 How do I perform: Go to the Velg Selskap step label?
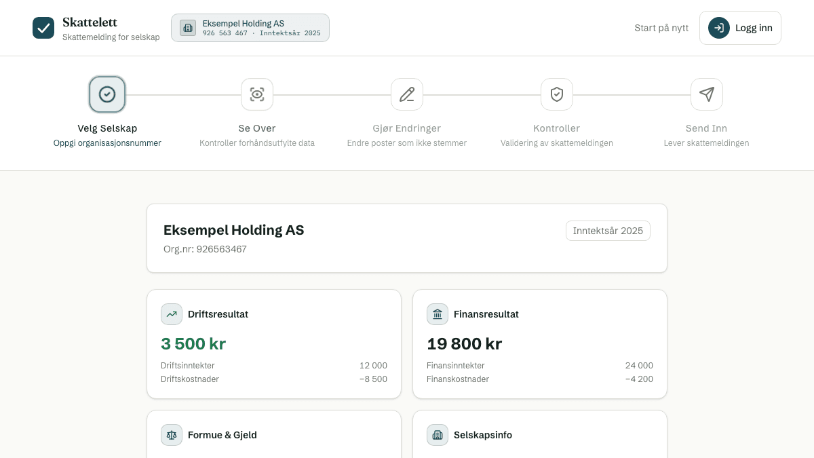107,128
